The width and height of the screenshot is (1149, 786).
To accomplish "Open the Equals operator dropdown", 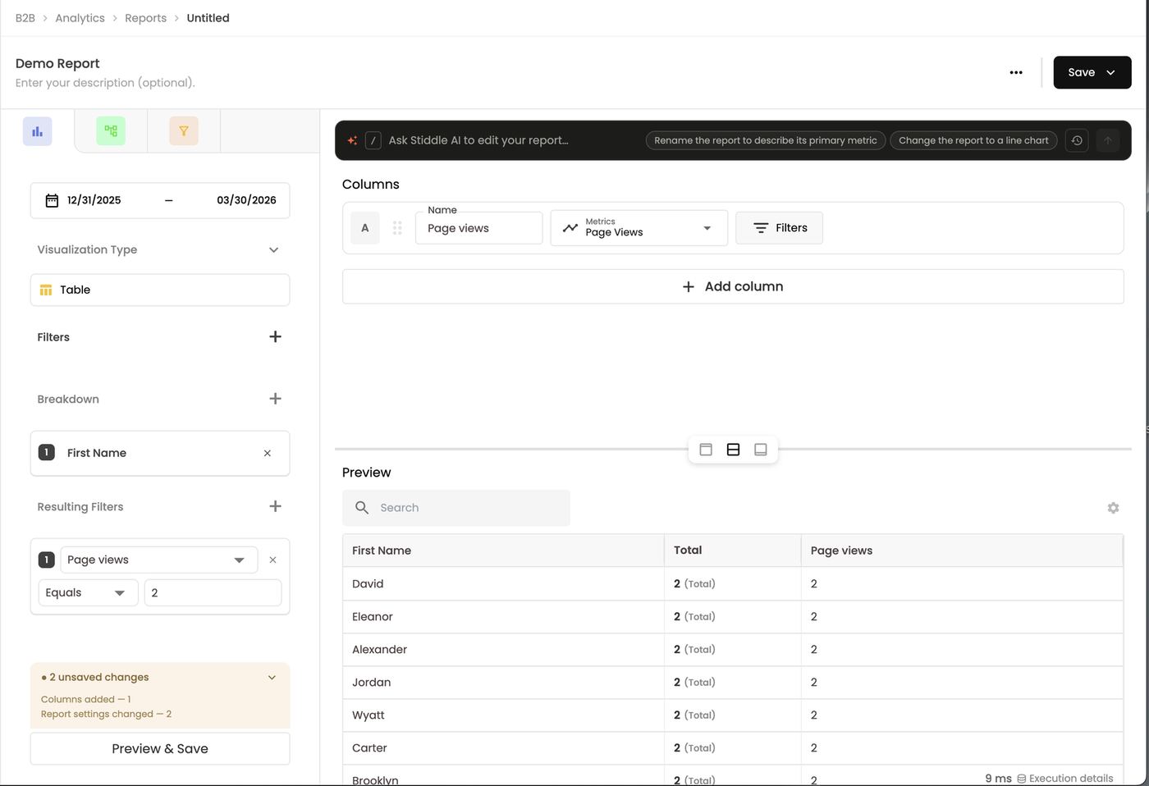I will 88,592.
